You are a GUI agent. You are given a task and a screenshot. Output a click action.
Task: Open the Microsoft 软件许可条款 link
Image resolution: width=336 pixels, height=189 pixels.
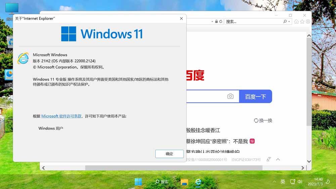(61, 116)
